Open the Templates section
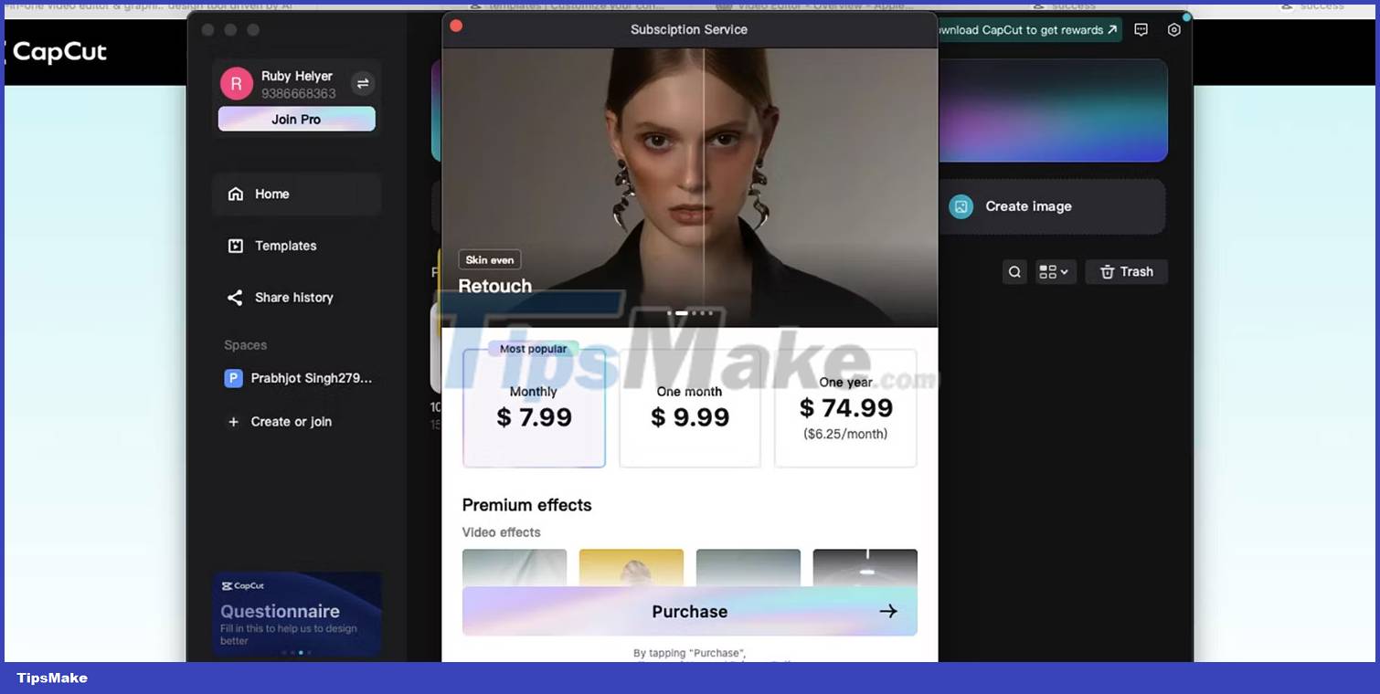 (285, 245)
